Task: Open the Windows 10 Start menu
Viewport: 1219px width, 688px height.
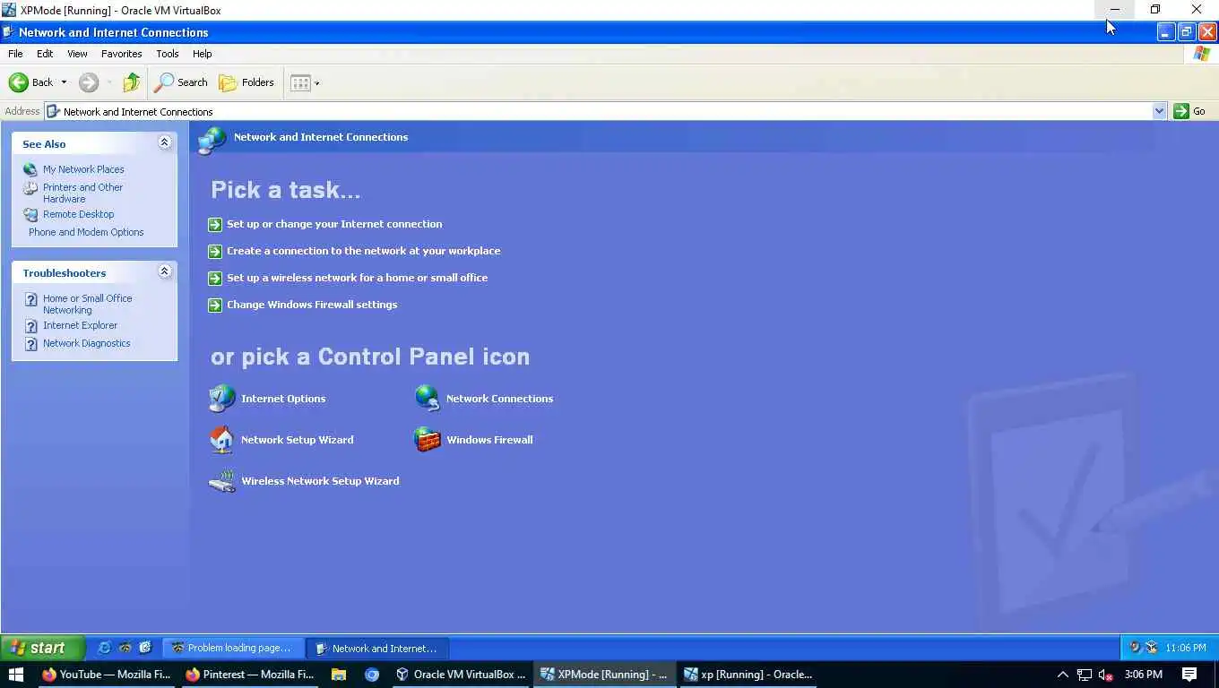Action: pyautogui.click(x=15, y=675)
